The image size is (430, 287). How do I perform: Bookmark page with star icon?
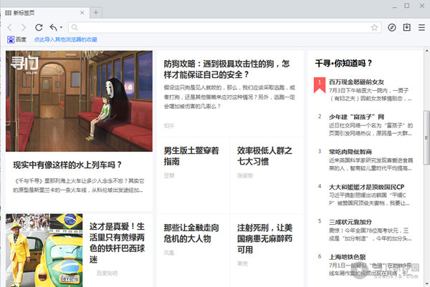374,27
